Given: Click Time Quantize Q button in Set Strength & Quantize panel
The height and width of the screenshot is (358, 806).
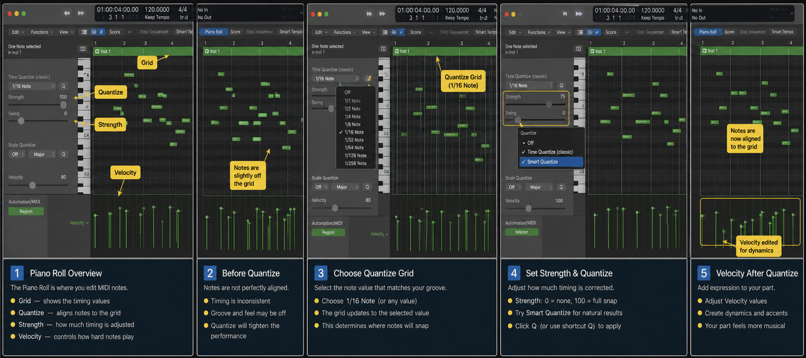Looking at the screenshot, I should click(x=561, y=86).
